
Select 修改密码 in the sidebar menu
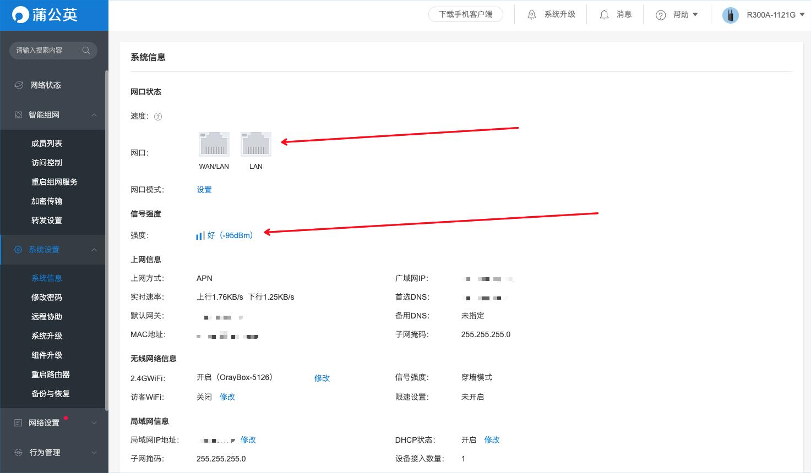[47, 297]
